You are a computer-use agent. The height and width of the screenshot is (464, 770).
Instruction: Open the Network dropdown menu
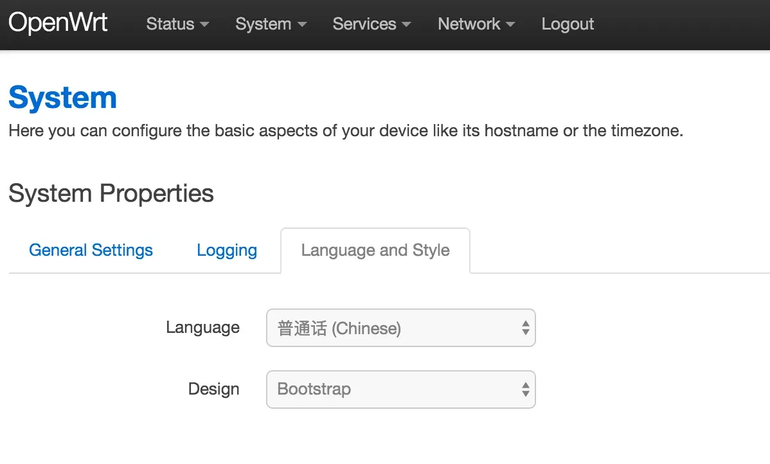pyautogui.click(x=476, y=24)
